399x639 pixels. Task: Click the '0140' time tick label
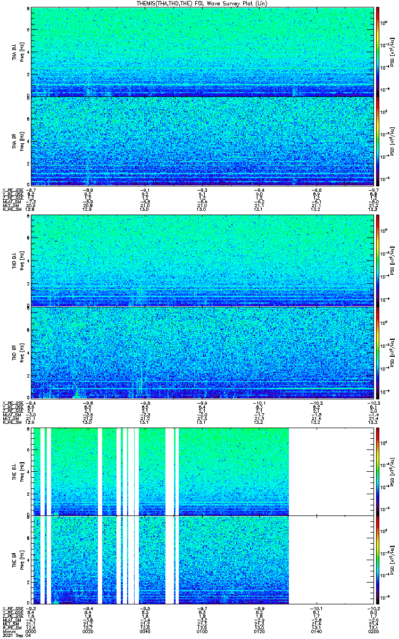pyautogui.click(x=316, y=631)
